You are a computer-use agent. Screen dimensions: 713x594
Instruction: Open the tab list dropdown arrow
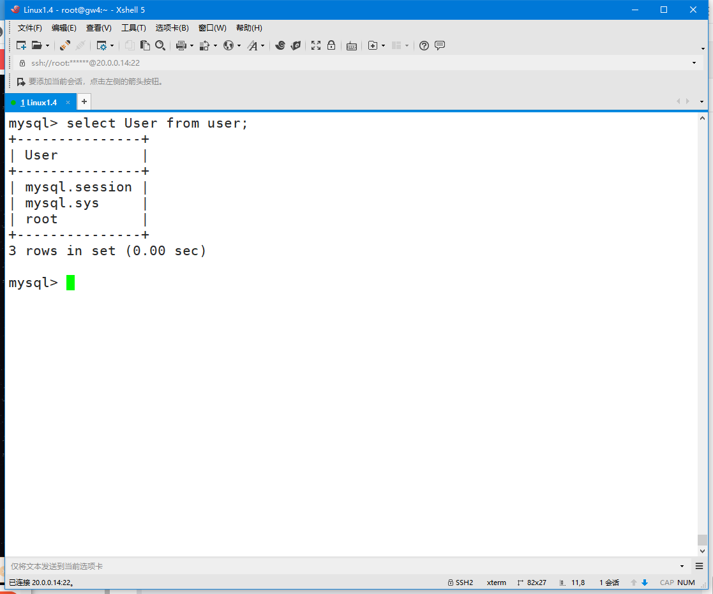tap(702, 102)
